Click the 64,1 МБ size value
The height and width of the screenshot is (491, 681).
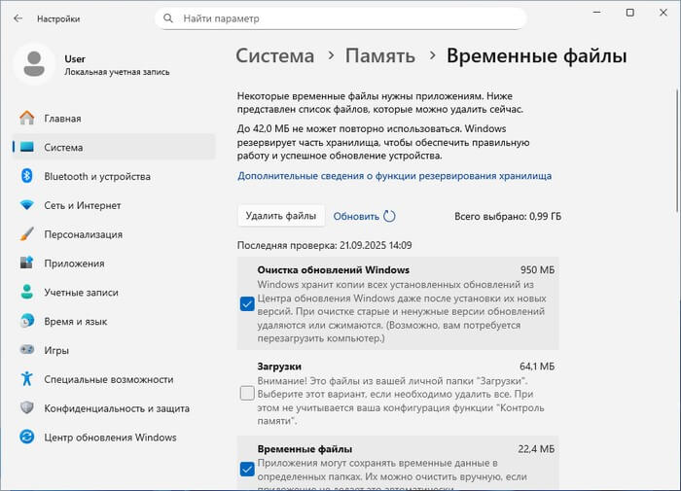(537, 367)
